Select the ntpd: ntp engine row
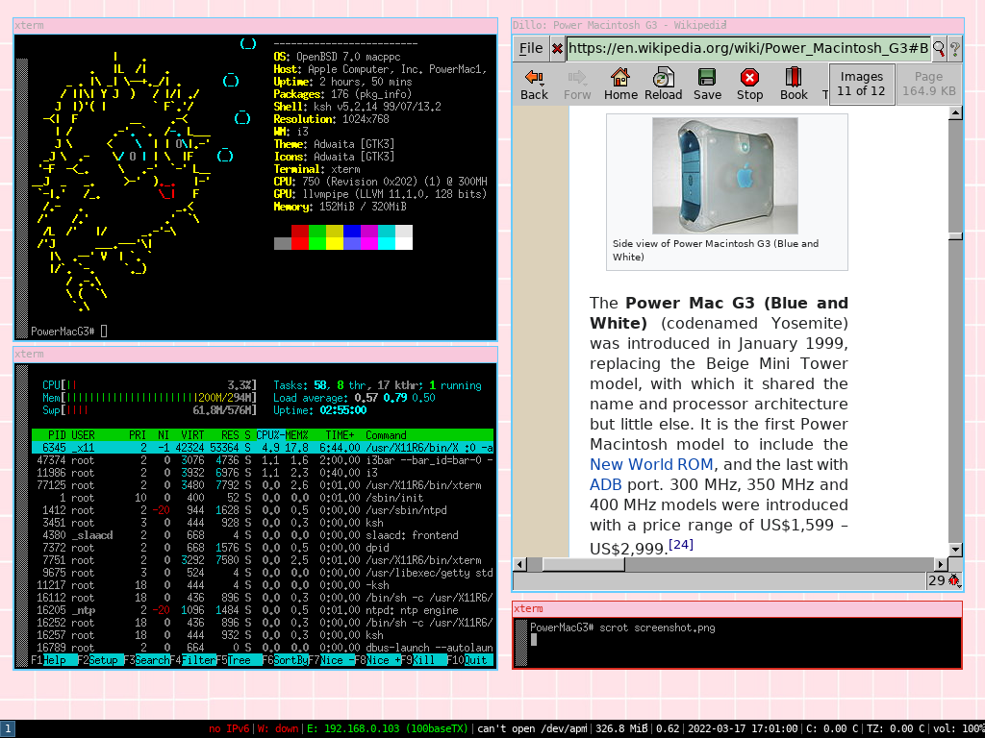The width and height of the screenshot is (985, 738). 263,610
